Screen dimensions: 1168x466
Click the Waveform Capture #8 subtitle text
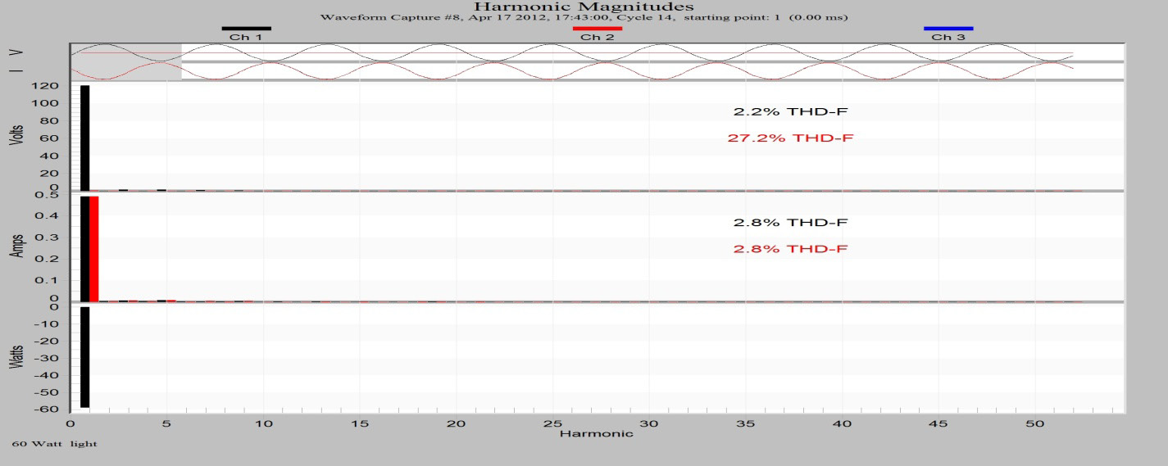click(584, 18)
